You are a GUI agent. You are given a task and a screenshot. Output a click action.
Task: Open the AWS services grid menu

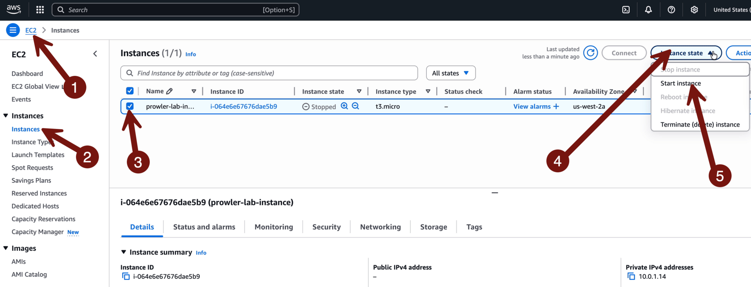40,10
